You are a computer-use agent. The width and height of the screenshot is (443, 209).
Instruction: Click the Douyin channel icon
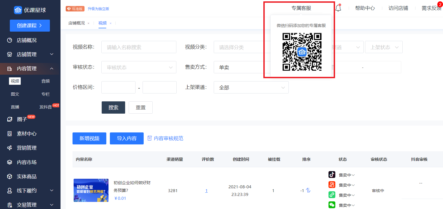tap(332, 174)
